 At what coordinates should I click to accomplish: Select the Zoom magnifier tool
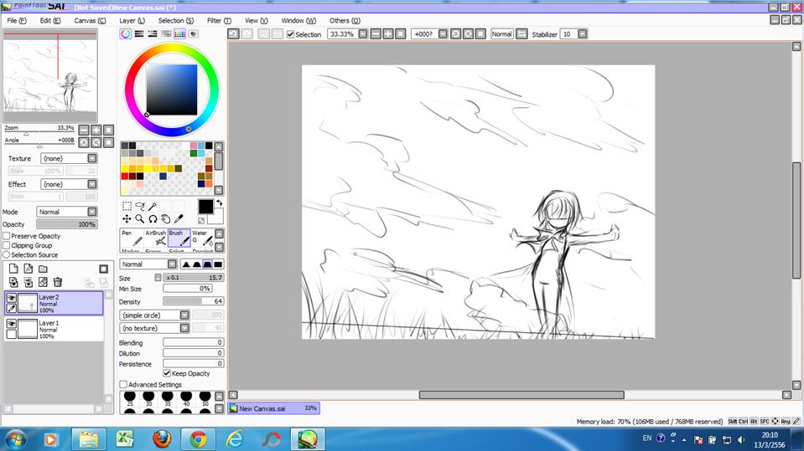pos(139,219)
